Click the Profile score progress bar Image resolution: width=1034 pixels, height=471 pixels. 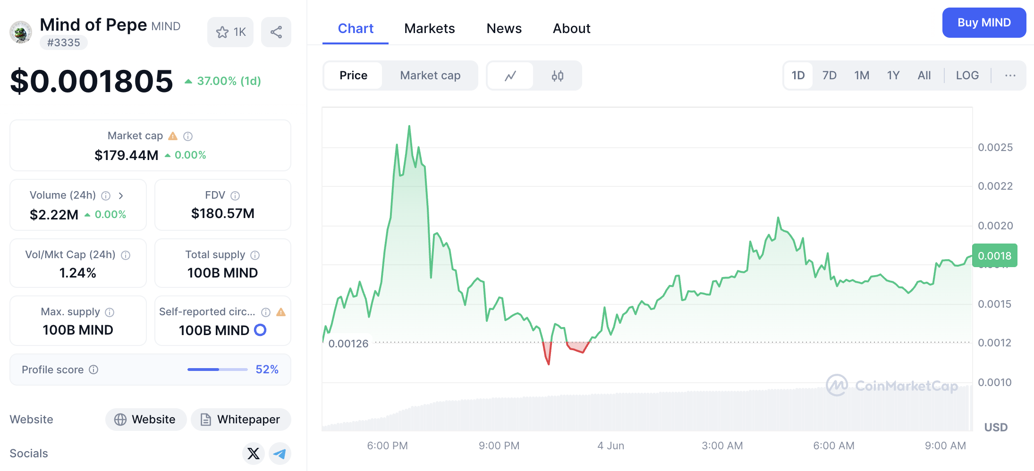(x=217, y=370)
